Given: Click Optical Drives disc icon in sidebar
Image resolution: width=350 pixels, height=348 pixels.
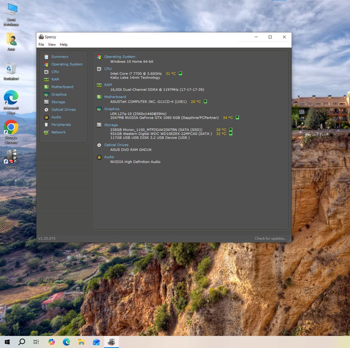Looking at the screenshot, I should [x=46, y=110].
